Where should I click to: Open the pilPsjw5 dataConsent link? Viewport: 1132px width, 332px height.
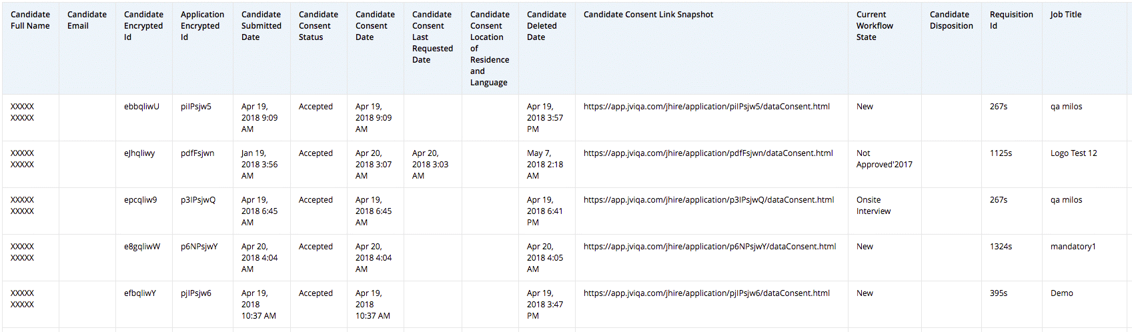[706, 107]
